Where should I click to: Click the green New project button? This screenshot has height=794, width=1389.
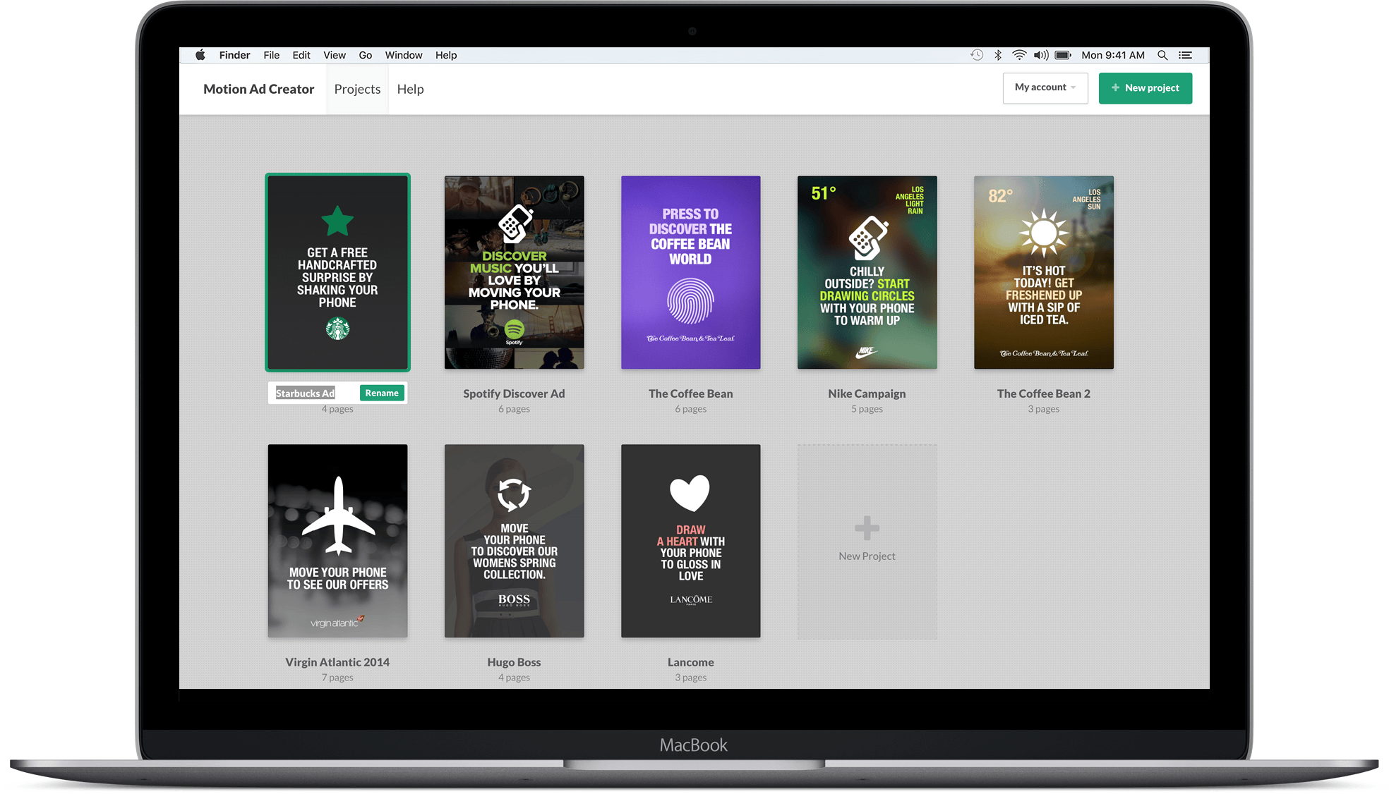tap(1146, 88)
